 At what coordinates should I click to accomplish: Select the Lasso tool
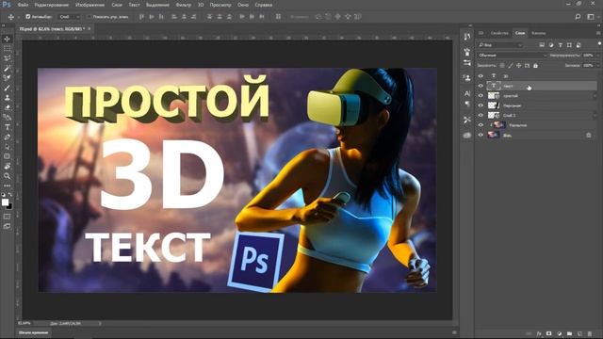(x=7, y=58)
